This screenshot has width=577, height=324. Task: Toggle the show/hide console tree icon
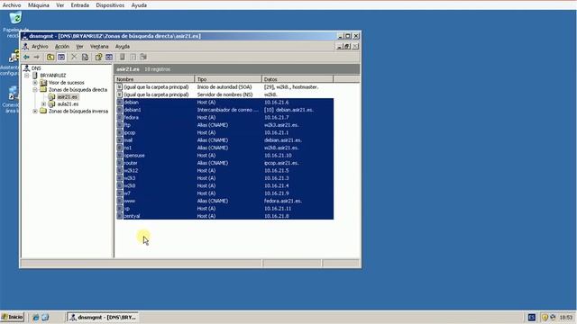[x=61, y=57]
